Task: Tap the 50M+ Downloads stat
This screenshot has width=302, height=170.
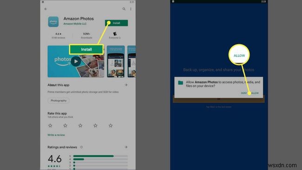Action: pos(86,36)
